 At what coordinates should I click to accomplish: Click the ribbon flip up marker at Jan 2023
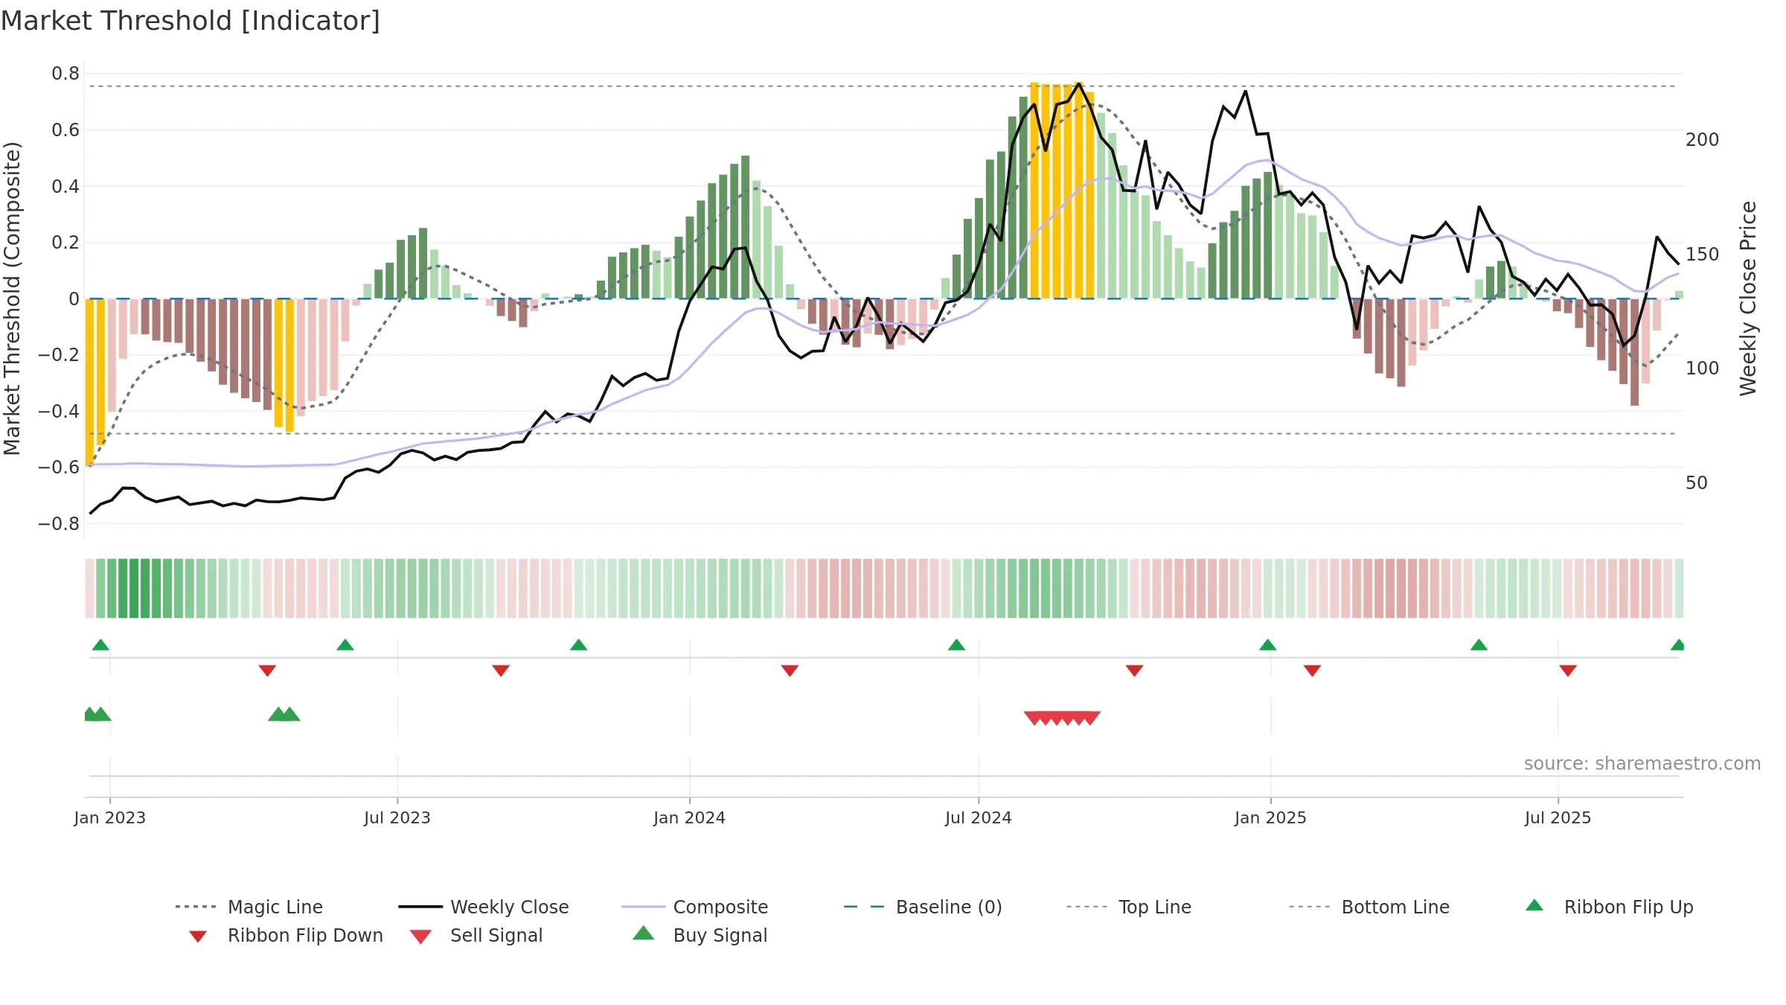tap(100, 645)
